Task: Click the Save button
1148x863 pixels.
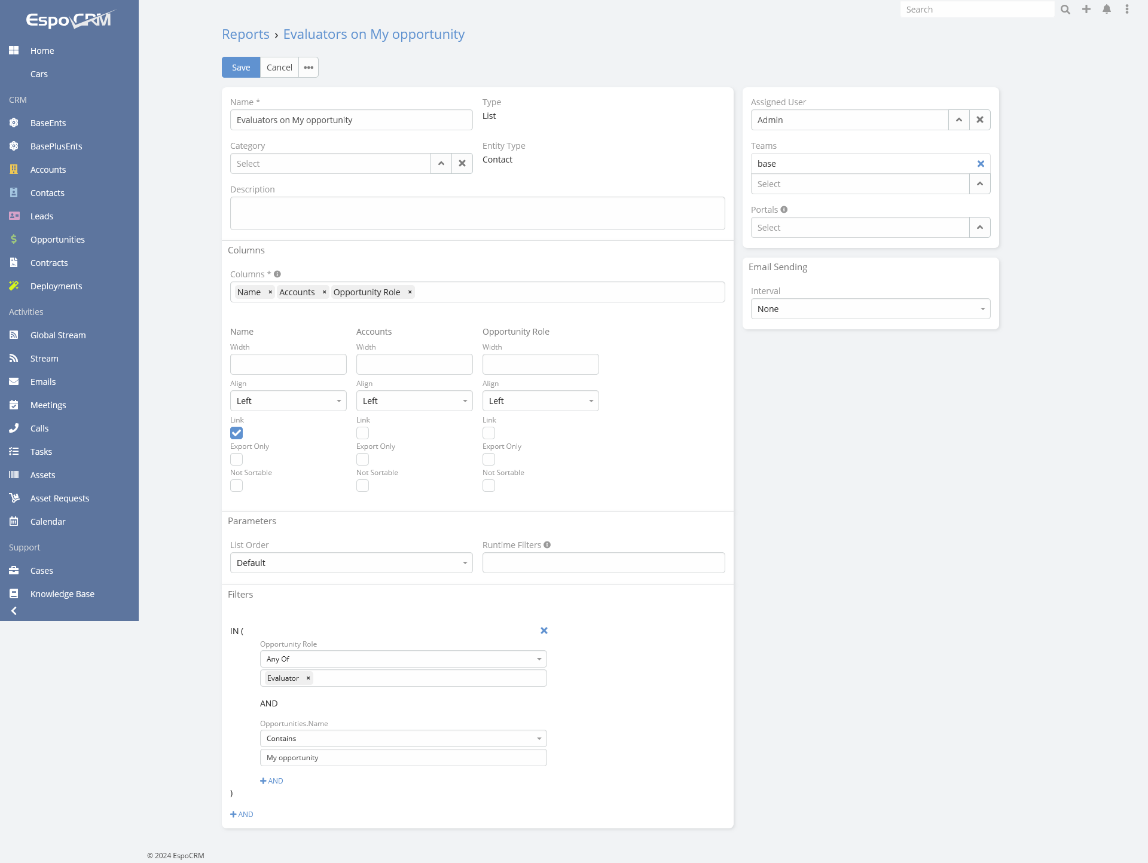Action: point(241,68)
